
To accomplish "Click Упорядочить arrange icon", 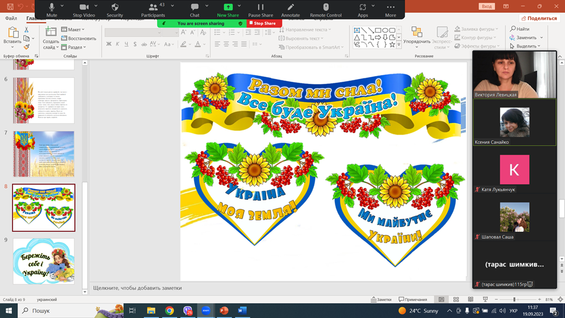I will (416, 32).
